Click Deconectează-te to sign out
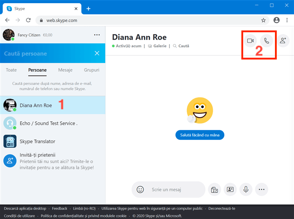Screen dimensions: 294x219 click(x=222, y=209)
